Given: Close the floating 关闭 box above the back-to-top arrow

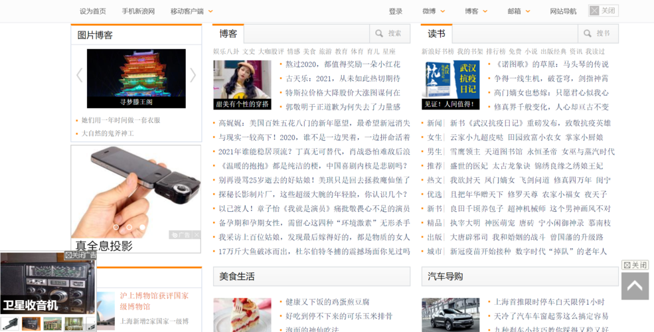Looking at the screenshot, I should pos(635,265).
